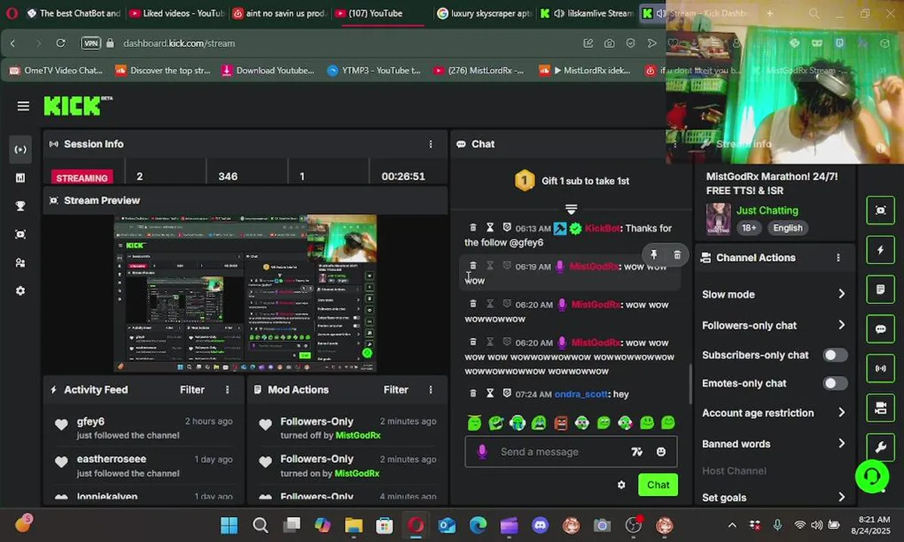Open the chat bubble icon on right rail
Viewport: 904px width, 542px height.
pos(881,329)
